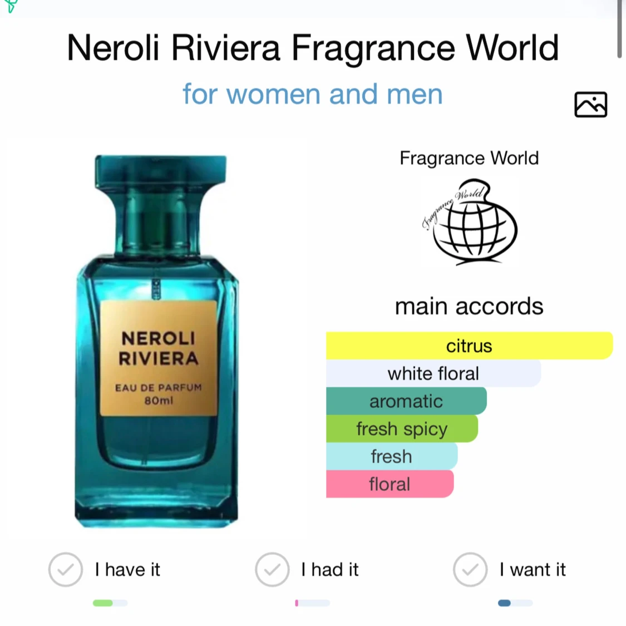
Task: Click the Fragrance World globe logo
Action: tap(470, 222)
